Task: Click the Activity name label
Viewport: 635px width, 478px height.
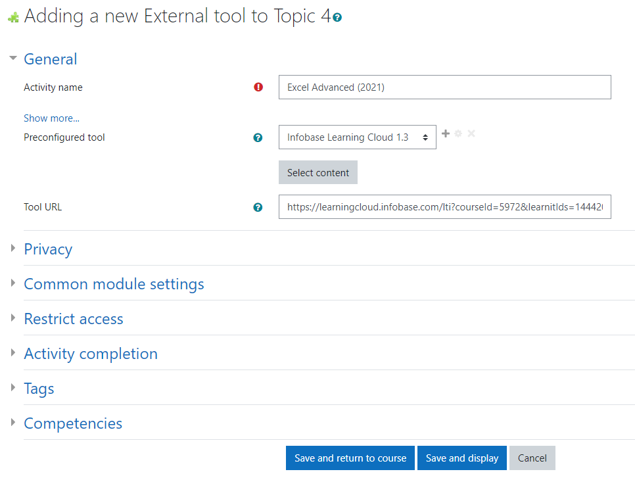Action: (x=53, y=87)
